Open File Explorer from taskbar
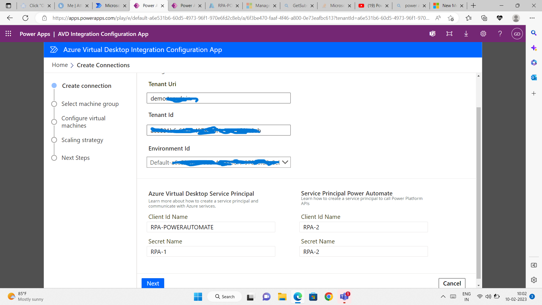542x305 pixels. (x=282, y=297)
